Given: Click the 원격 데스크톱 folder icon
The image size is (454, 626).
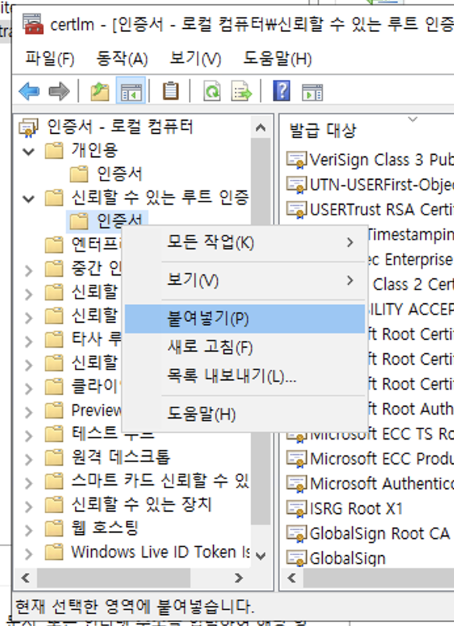Looking at the screenshot, I should 54,457.
